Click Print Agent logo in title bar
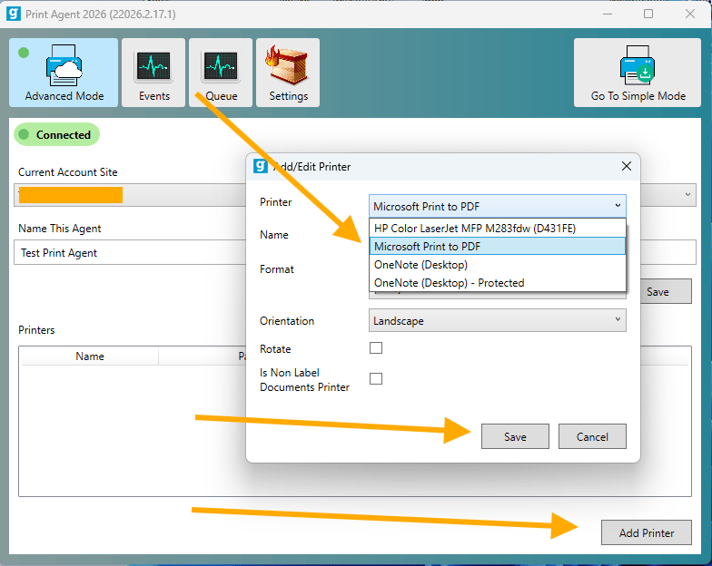This screenshot has width=712, height=566. 14,14
